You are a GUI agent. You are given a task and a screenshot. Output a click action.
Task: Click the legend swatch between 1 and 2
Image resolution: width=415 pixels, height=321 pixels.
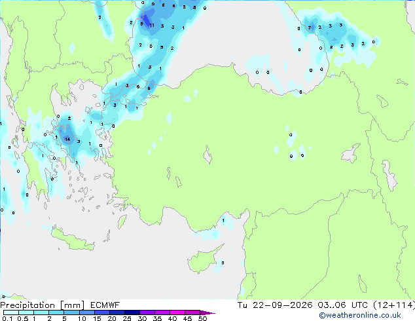(41, 312)
